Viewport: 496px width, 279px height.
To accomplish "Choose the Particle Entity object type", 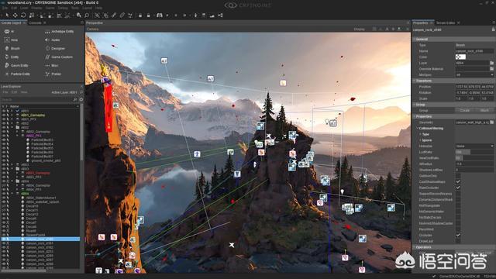I will coord(17,74).
